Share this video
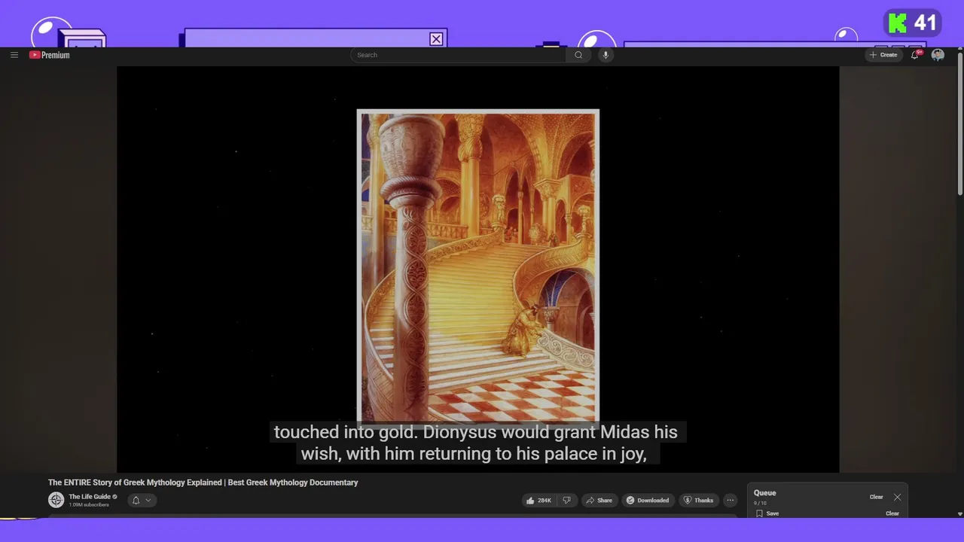Screen dimensions: 964x542 click(x=599, y=501)
